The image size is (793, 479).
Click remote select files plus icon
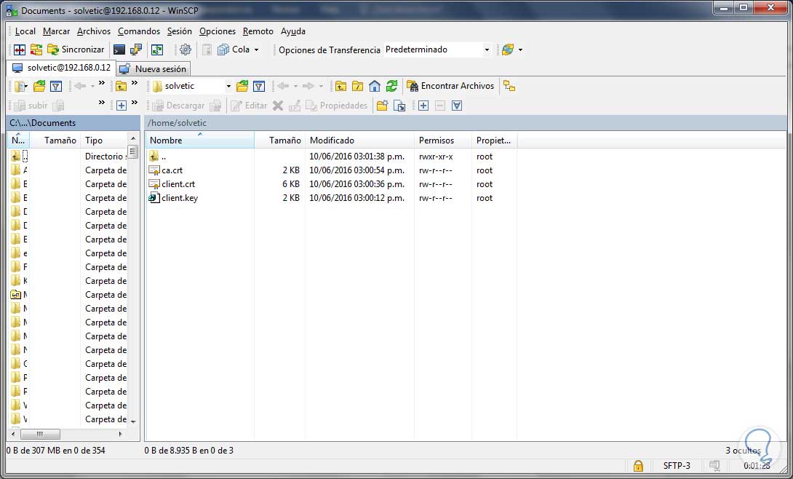tap(423, 106)
